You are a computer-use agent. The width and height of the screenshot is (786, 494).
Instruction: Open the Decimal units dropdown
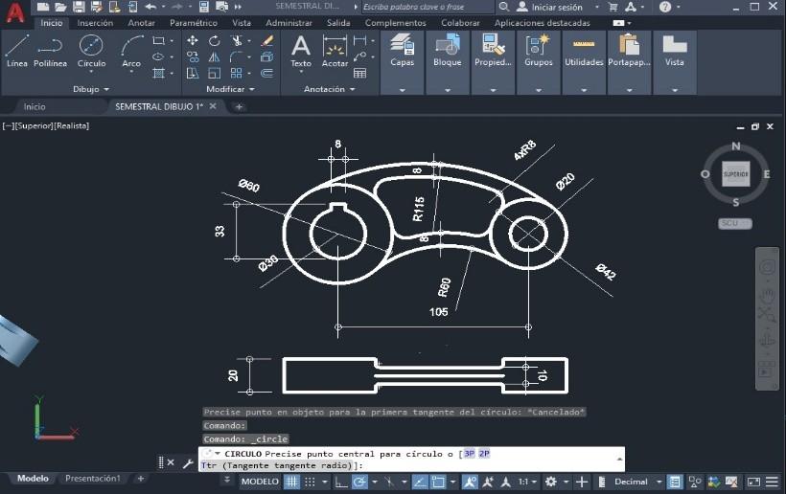click(636, 482)
